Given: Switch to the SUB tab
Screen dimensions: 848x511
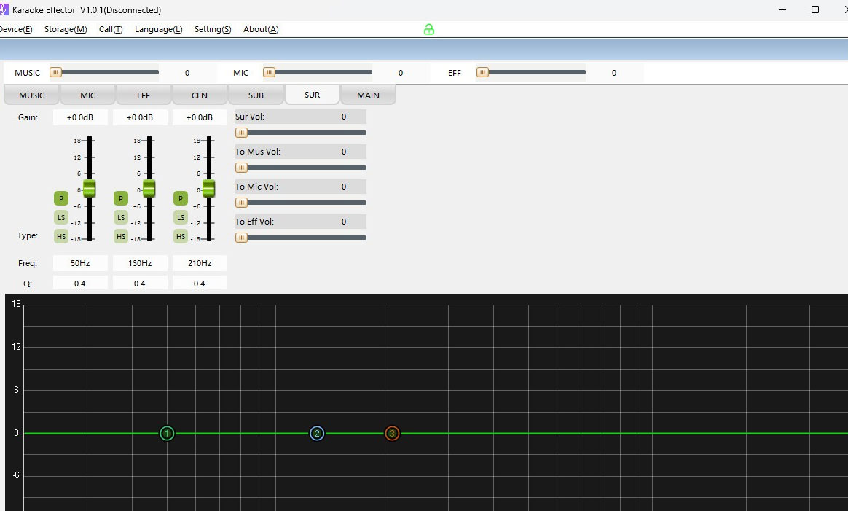Looking at the screenshot, I should (256, 95).
